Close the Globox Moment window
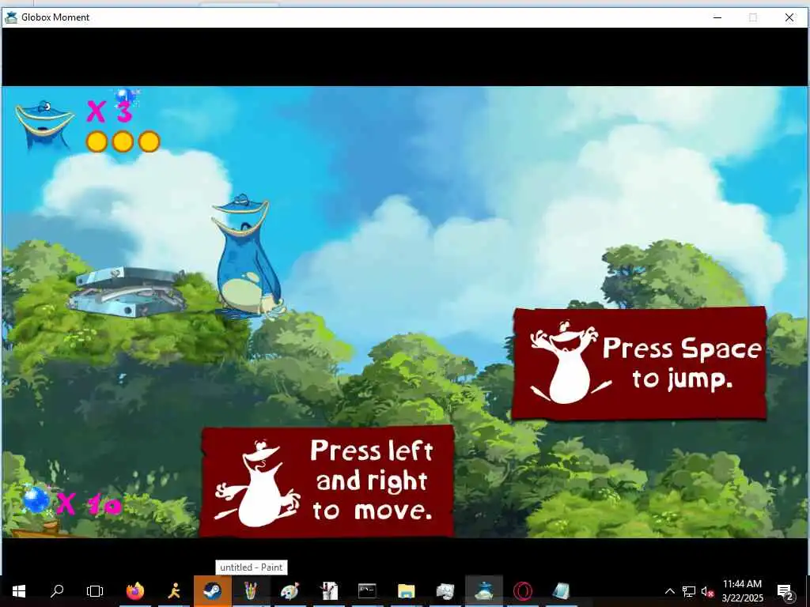Image resolution: width=810 pixels, height=607 pixels. [789, 17]
